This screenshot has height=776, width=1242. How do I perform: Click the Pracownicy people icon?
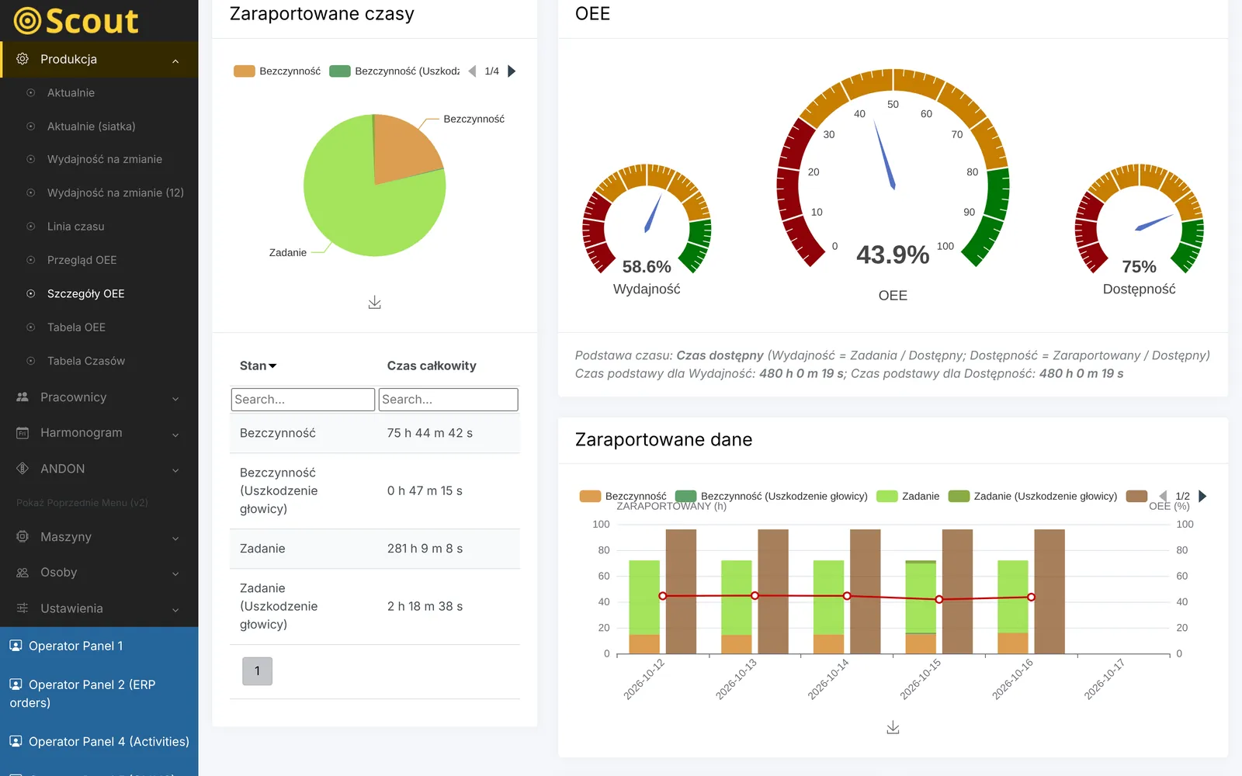[23, 397]
